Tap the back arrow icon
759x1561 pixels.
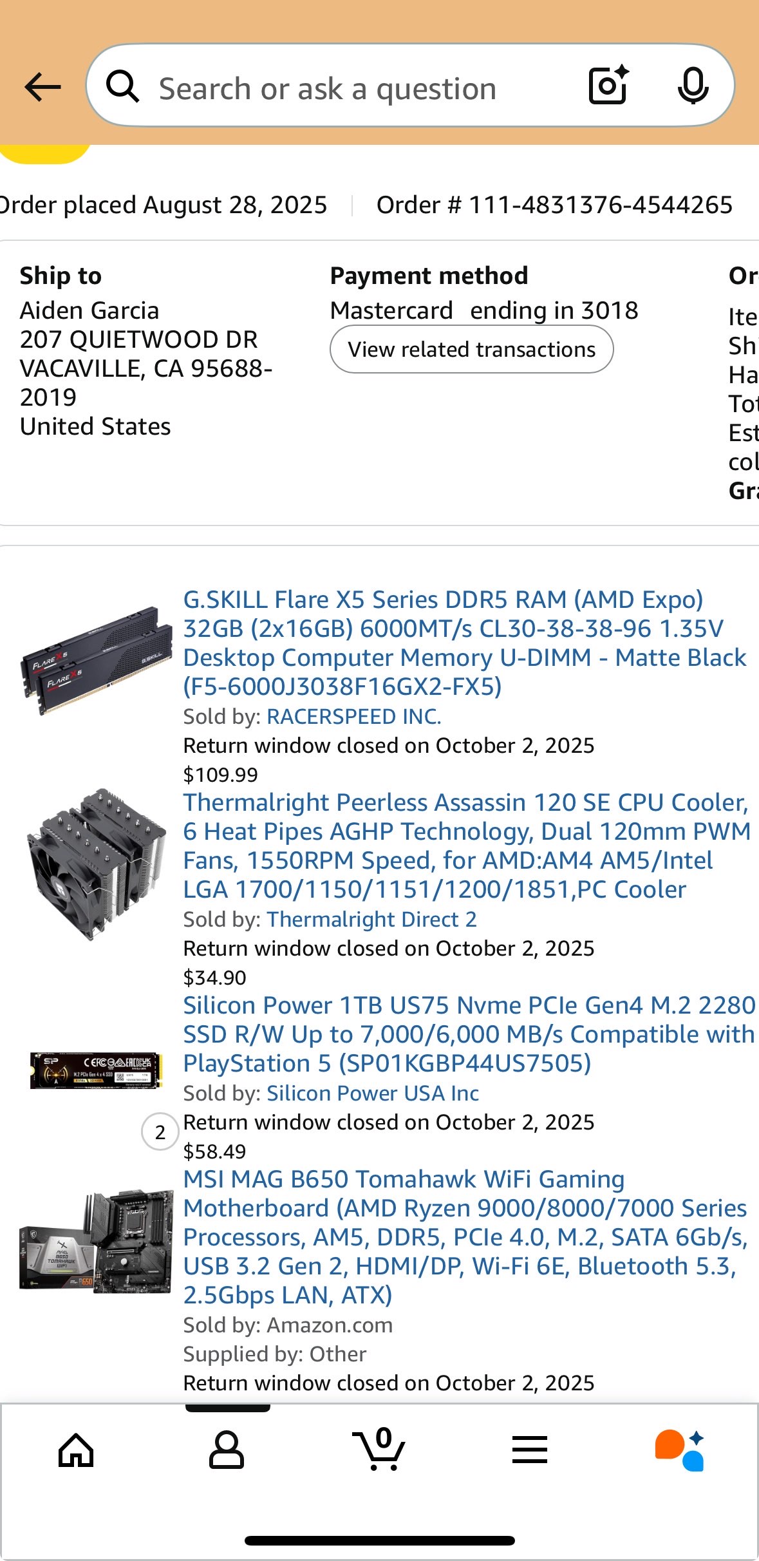pos(42,87)
